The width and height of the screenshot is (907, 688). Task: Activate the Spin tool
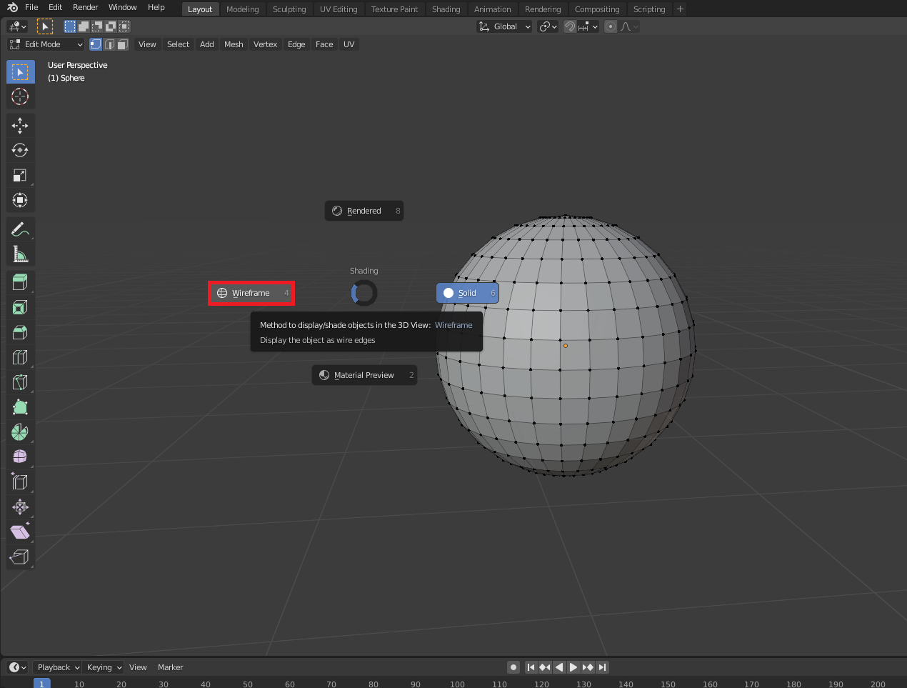pyautogui.click(x=20, y=432)
